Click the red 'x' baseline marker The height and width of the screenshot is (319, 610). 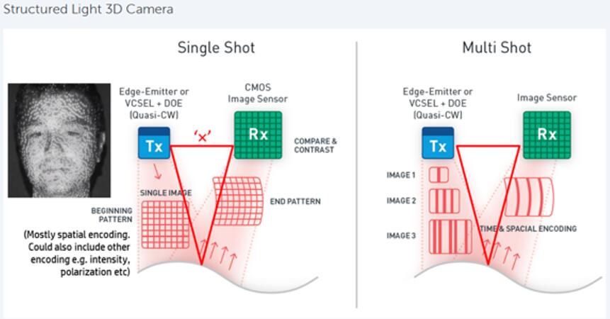[203, 137]
